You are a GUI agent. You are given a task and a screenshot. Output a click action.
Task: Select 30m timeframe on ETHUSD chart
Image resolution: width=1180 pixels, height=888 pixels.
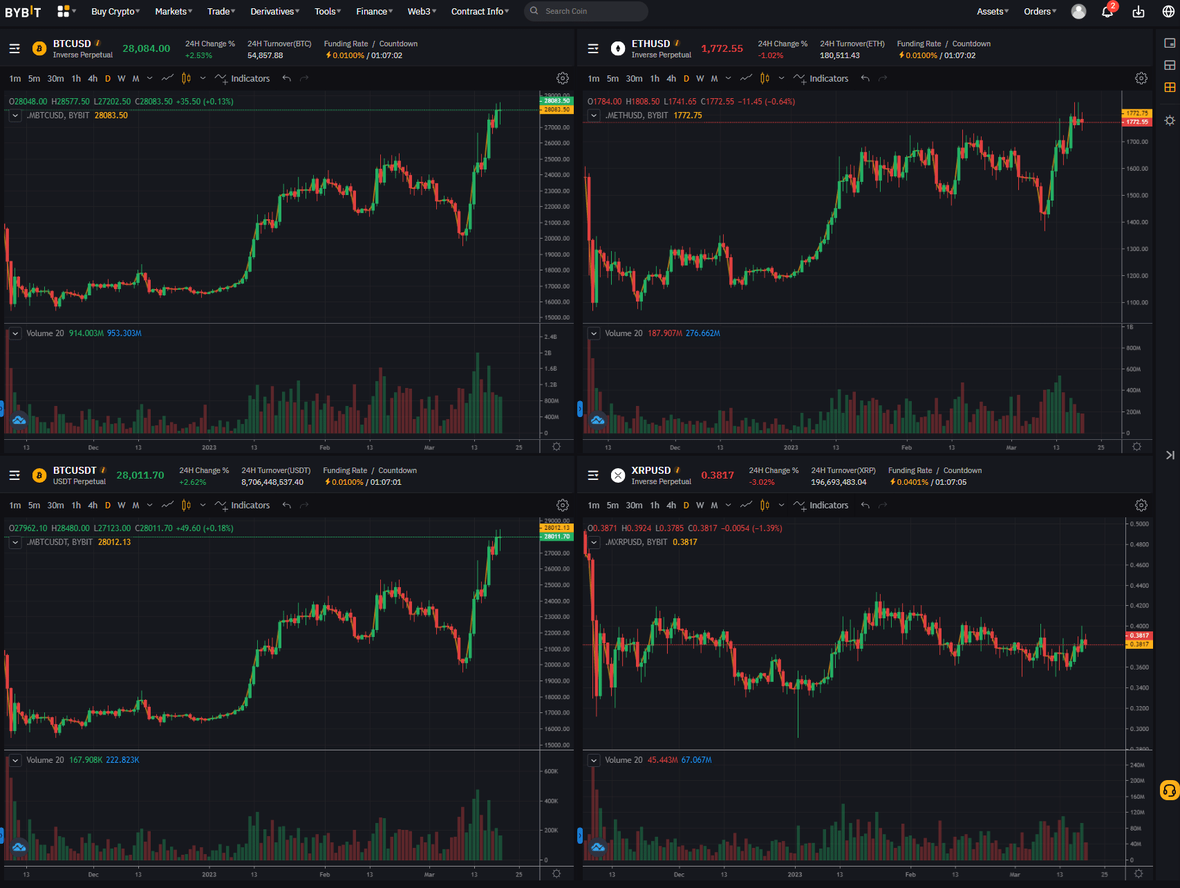pyautogui.click(x=634, y=78)
